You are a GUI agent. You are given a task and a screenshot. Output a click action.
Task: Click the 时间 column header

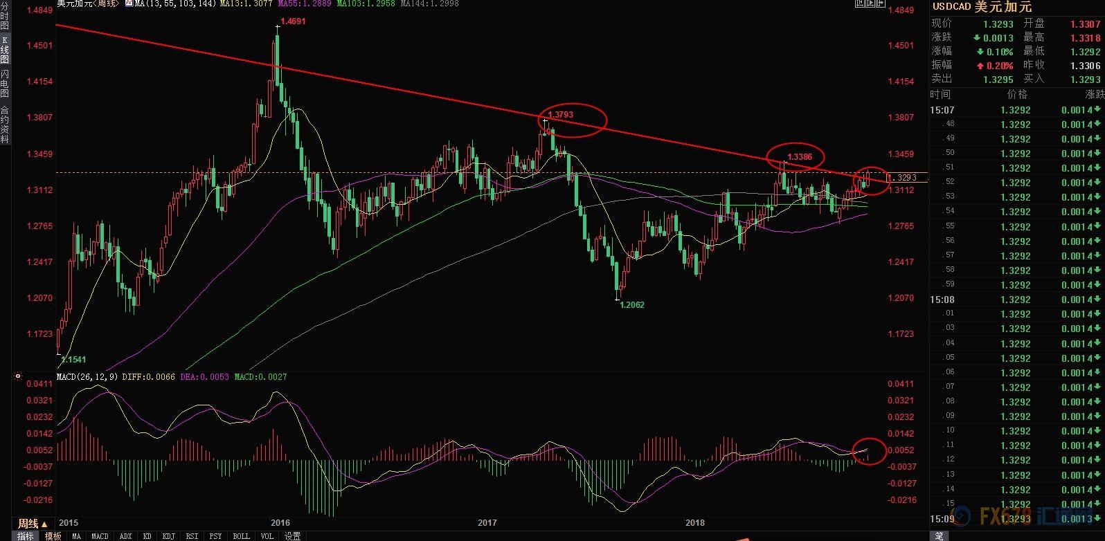coord(940,94)
